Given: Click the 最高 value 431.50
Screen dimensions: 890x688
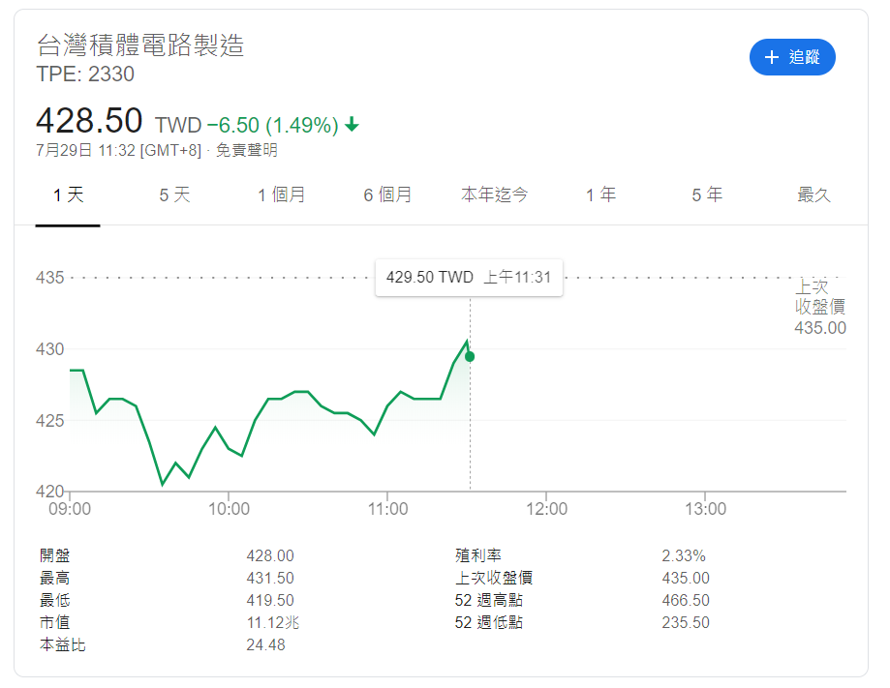Looking at the screenshot, I should coord(270,578).
